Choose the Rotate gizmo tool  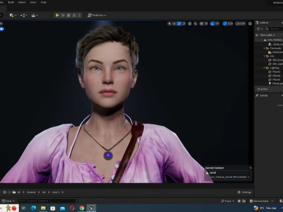(x=179, y=24)
